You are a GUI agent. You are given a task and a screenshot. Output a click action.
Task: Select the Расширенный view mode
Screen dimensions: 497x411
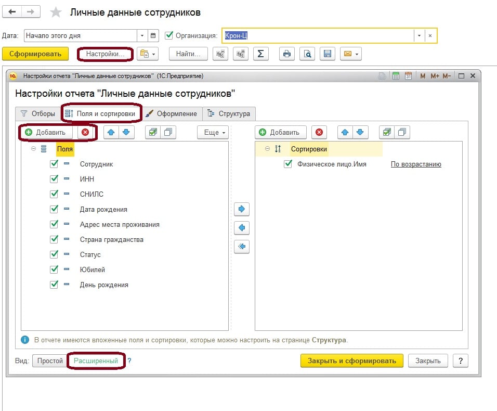pyautogui.click(x=96, y=361)
